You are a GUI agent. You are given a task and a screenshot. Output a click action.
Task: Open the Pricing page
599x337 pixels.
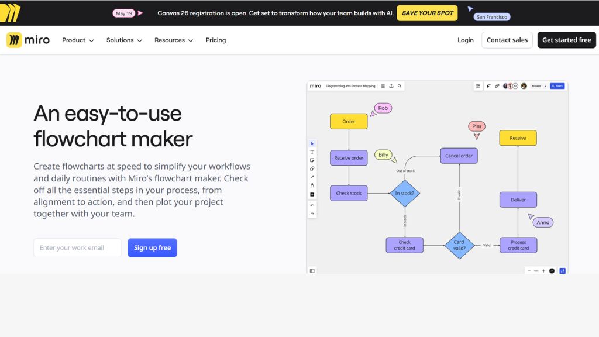click(x=216, y=40)
